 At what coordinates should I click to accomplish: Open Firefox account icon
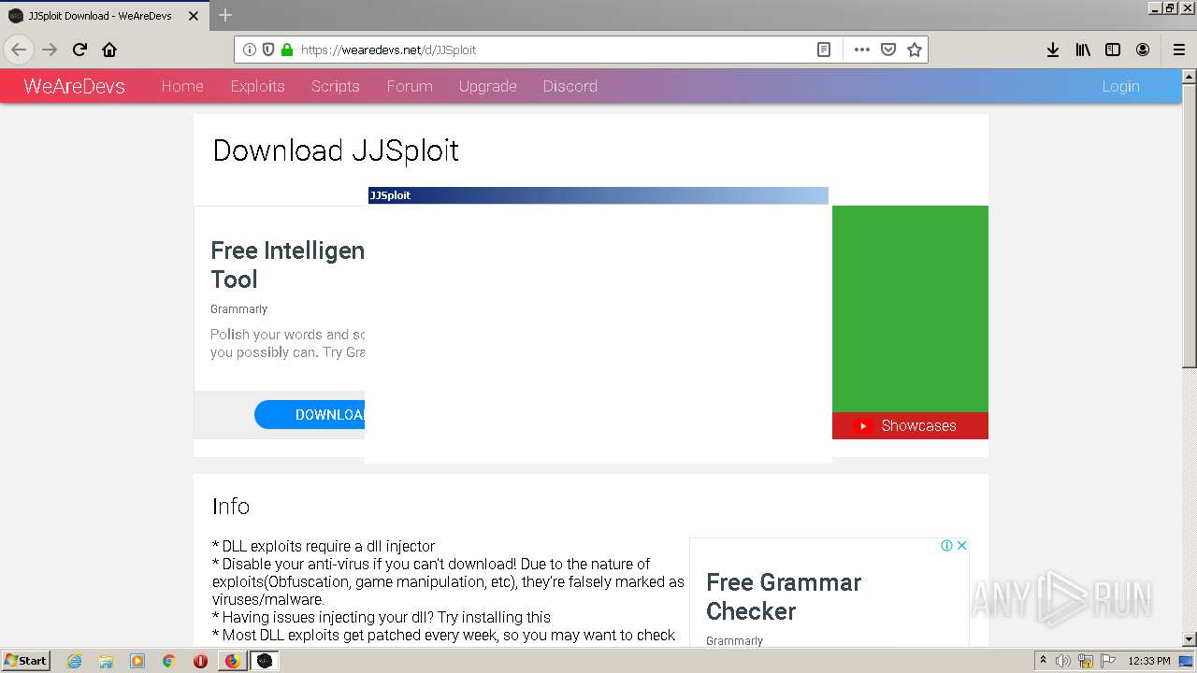pyautogui.click(x=1143, y=50)
